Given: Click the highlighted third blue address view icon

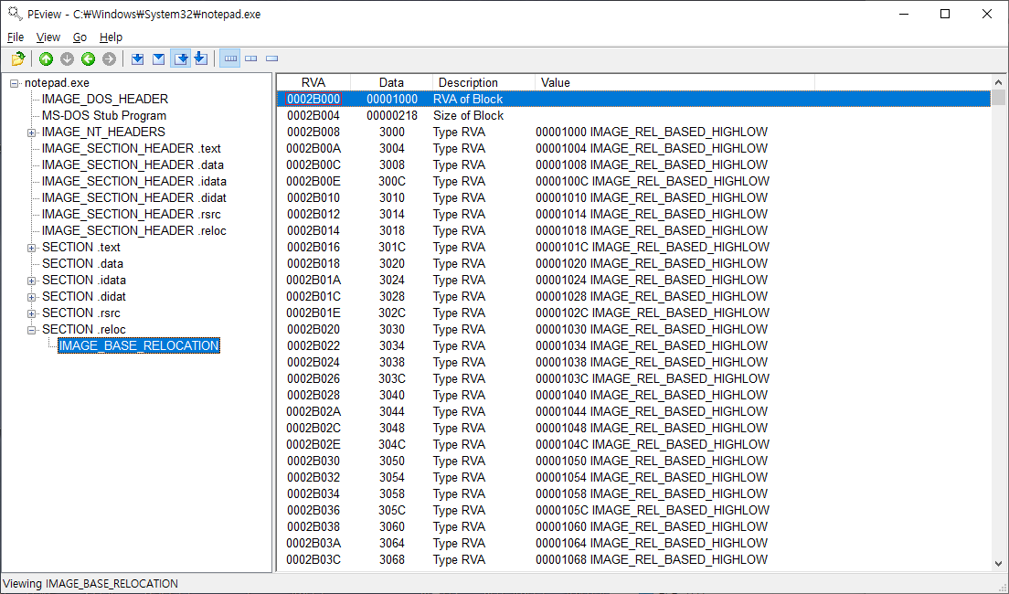Looking at the screenshot, I should point(181,58).
